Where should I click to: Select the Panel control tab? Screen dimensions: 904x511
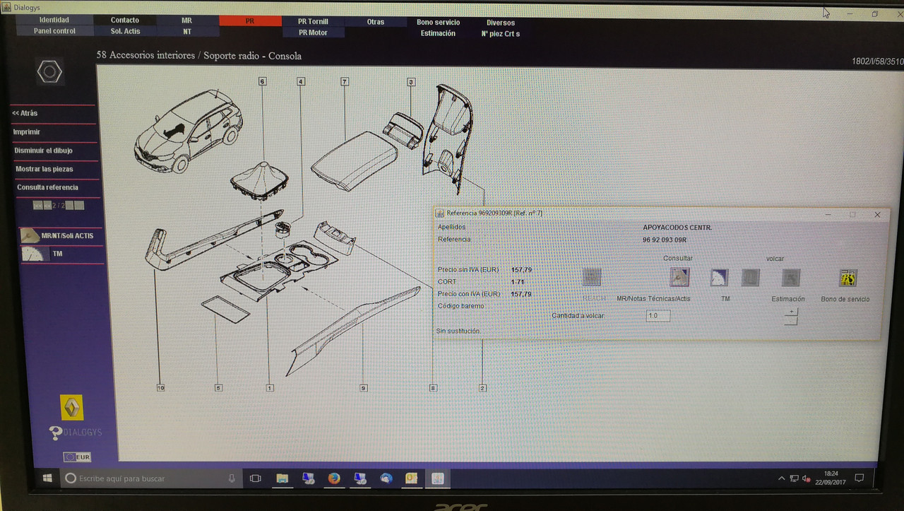pos(54,31)
